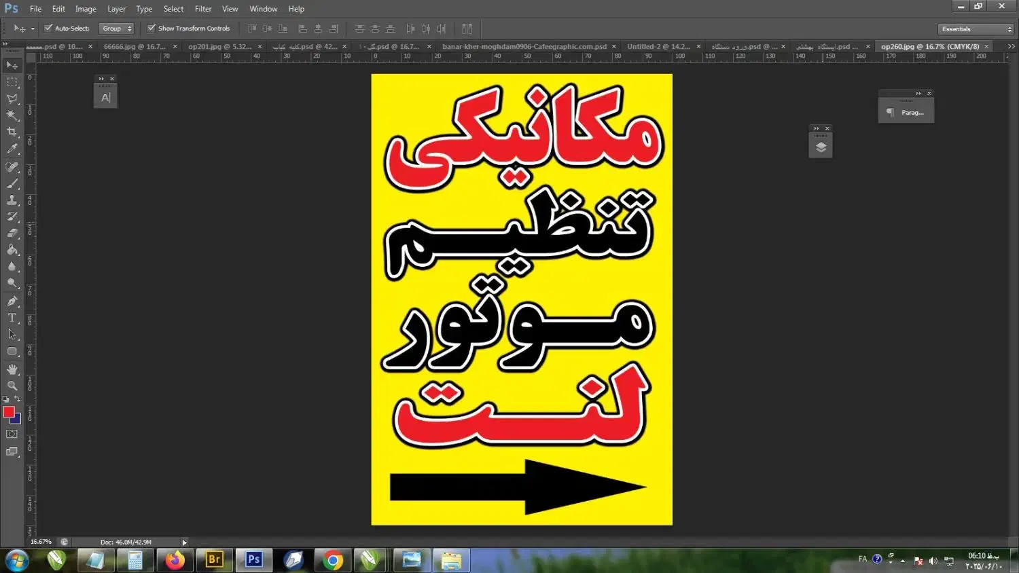Pick the Magic Wand tool
Screen dimensions: 1019x573
click(x=12, y=115)
